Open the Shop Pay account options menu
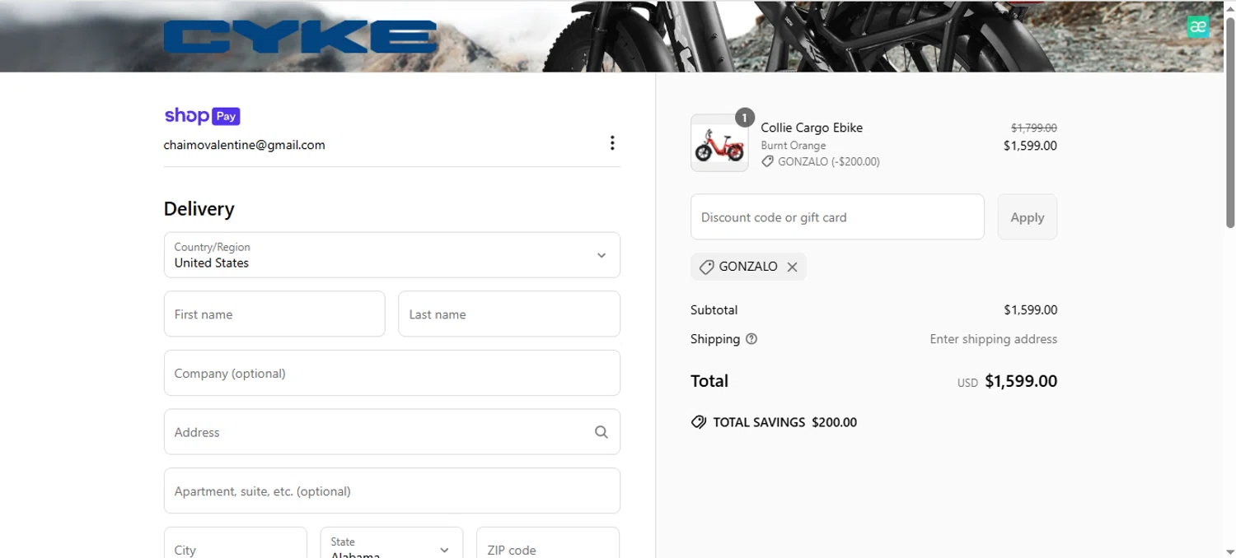 coord(612,143)
